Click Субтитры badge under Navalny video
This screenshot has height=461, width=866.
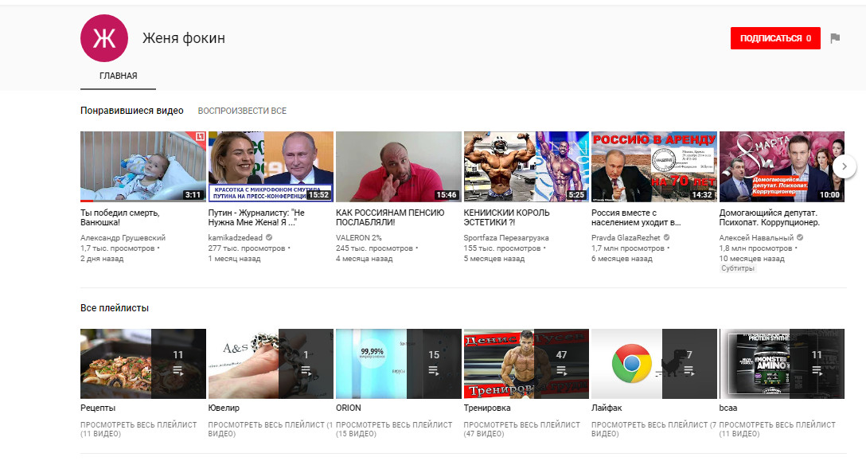[737, 269]
